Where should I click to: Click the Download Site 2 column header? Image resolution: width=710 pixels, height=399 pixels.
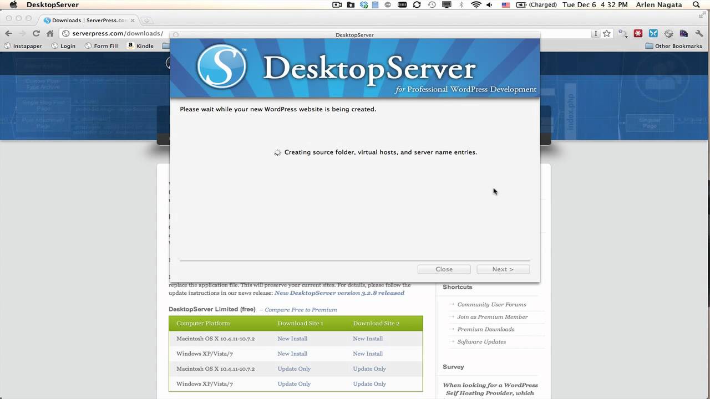click(x=376, y=323)
